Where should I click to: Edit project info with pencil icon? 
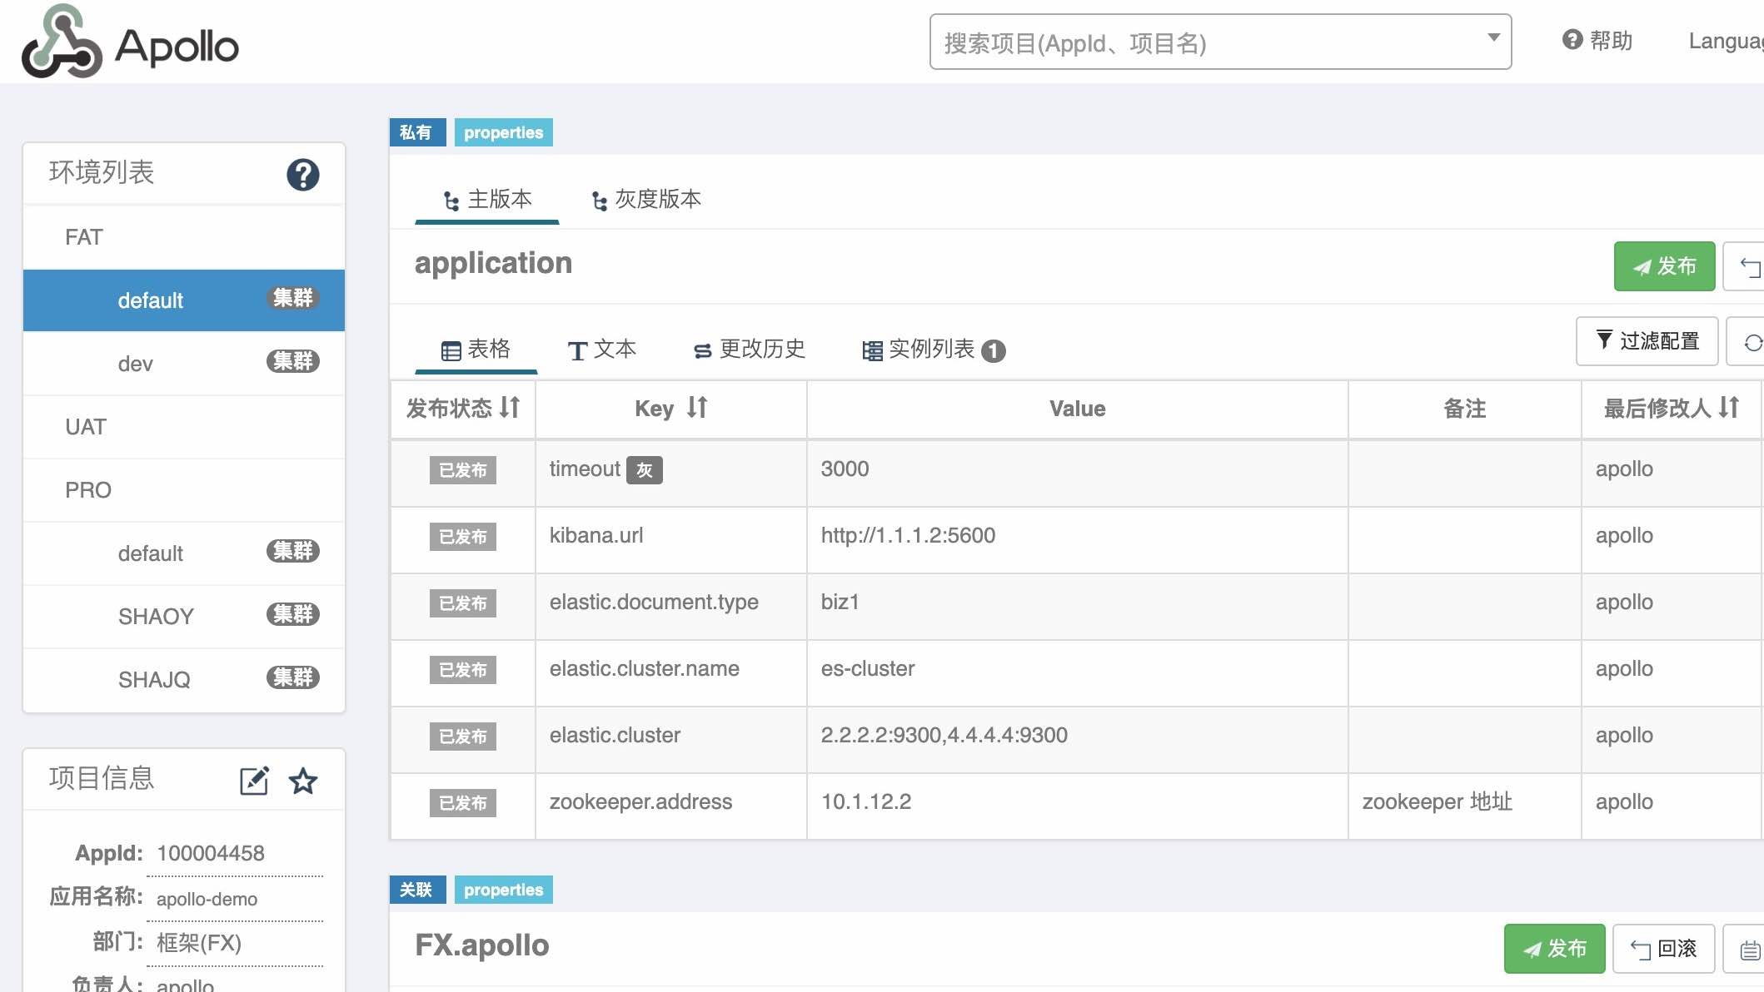(x=254, y=781)
